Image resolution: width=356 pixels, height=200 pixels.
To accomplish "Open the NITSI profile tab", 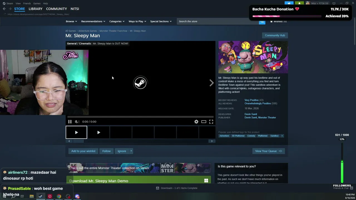I will pos(75,9).
